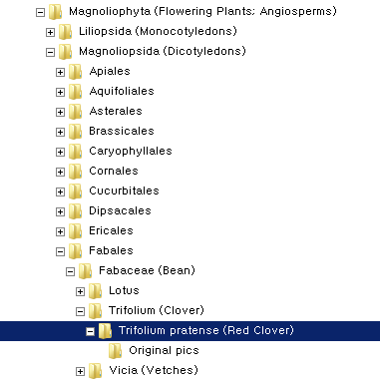Click the Ericales folder icon

point(76,231)
